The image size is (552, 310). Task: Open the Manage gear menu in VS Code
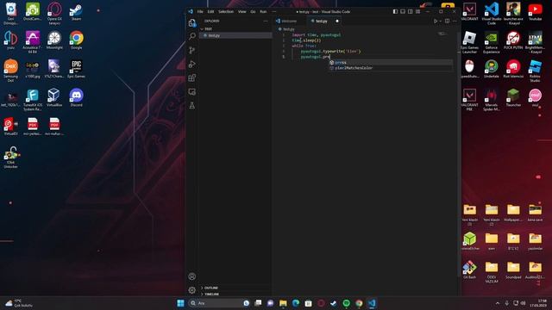tap(191, 290)
